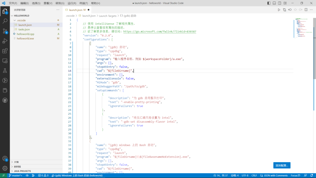Collapse the .vscode folder in explorer
Screen dimensions: 316x178
(x=15, y=20)
